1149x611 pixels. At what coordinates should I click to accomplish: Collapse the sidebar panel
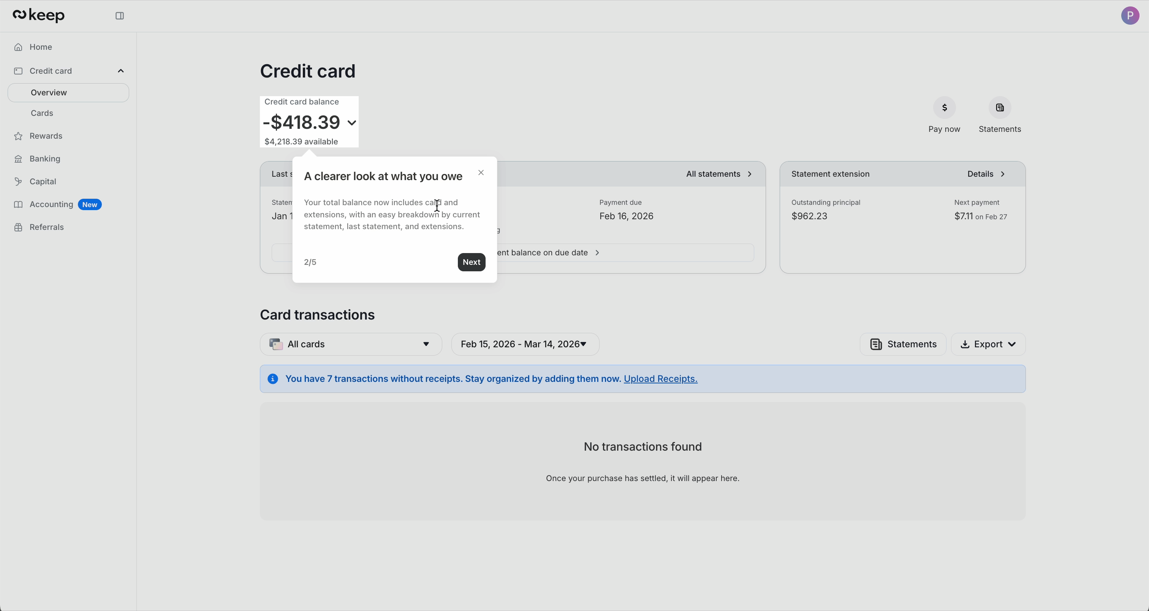[x=120, y=16]
